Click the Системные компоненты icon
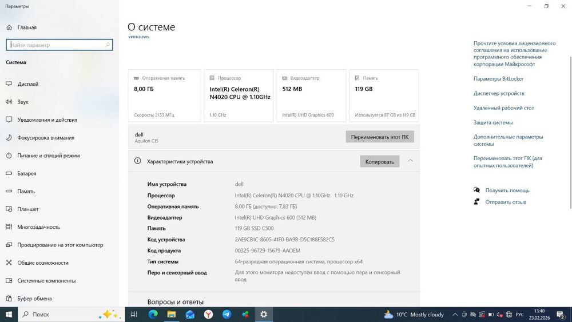This screenshot has width=572, height=322. (x=9, y=280)
